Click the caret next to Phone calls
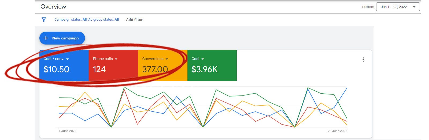The width and height of the screenshot is (429, 140). coord(116,59)
